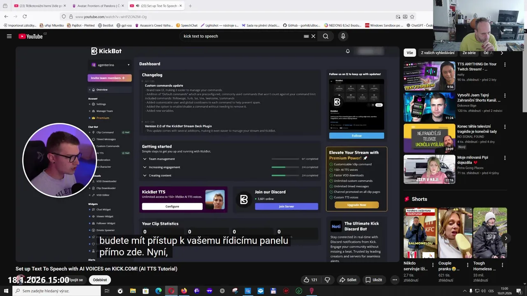Expand Creating content section
Viewport: 527px width, 296px height.
pyautogui.click(x=145, y=176)
